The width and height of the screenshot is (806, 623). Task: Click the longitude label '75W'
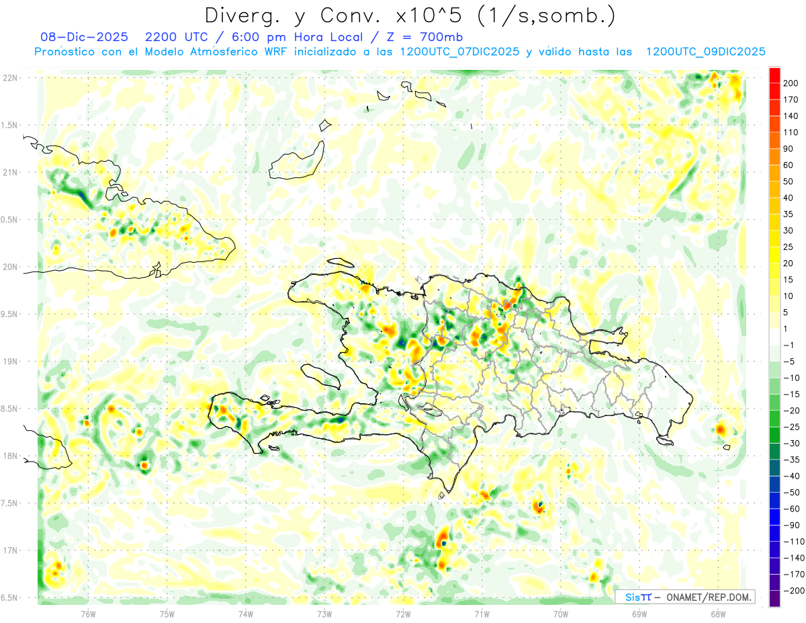tap(167, 614)
